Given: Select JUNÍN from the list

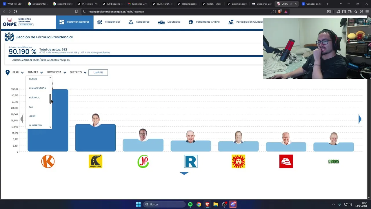Looking at the screenshot, I should [32, 116].
